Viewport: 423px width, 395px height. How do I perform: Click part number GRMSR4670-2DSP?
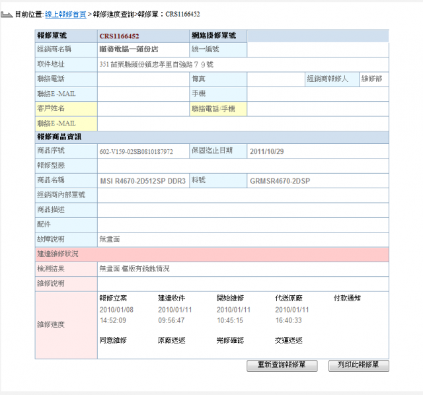tap(280, 181)
